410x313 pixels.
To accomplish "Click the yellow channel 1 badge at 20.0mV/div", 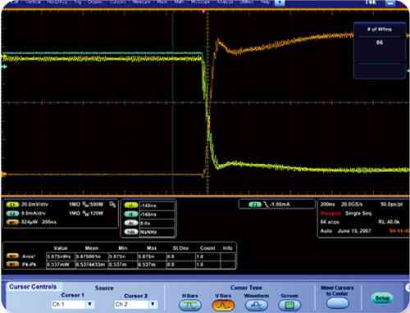I will [x=12, y=205].
